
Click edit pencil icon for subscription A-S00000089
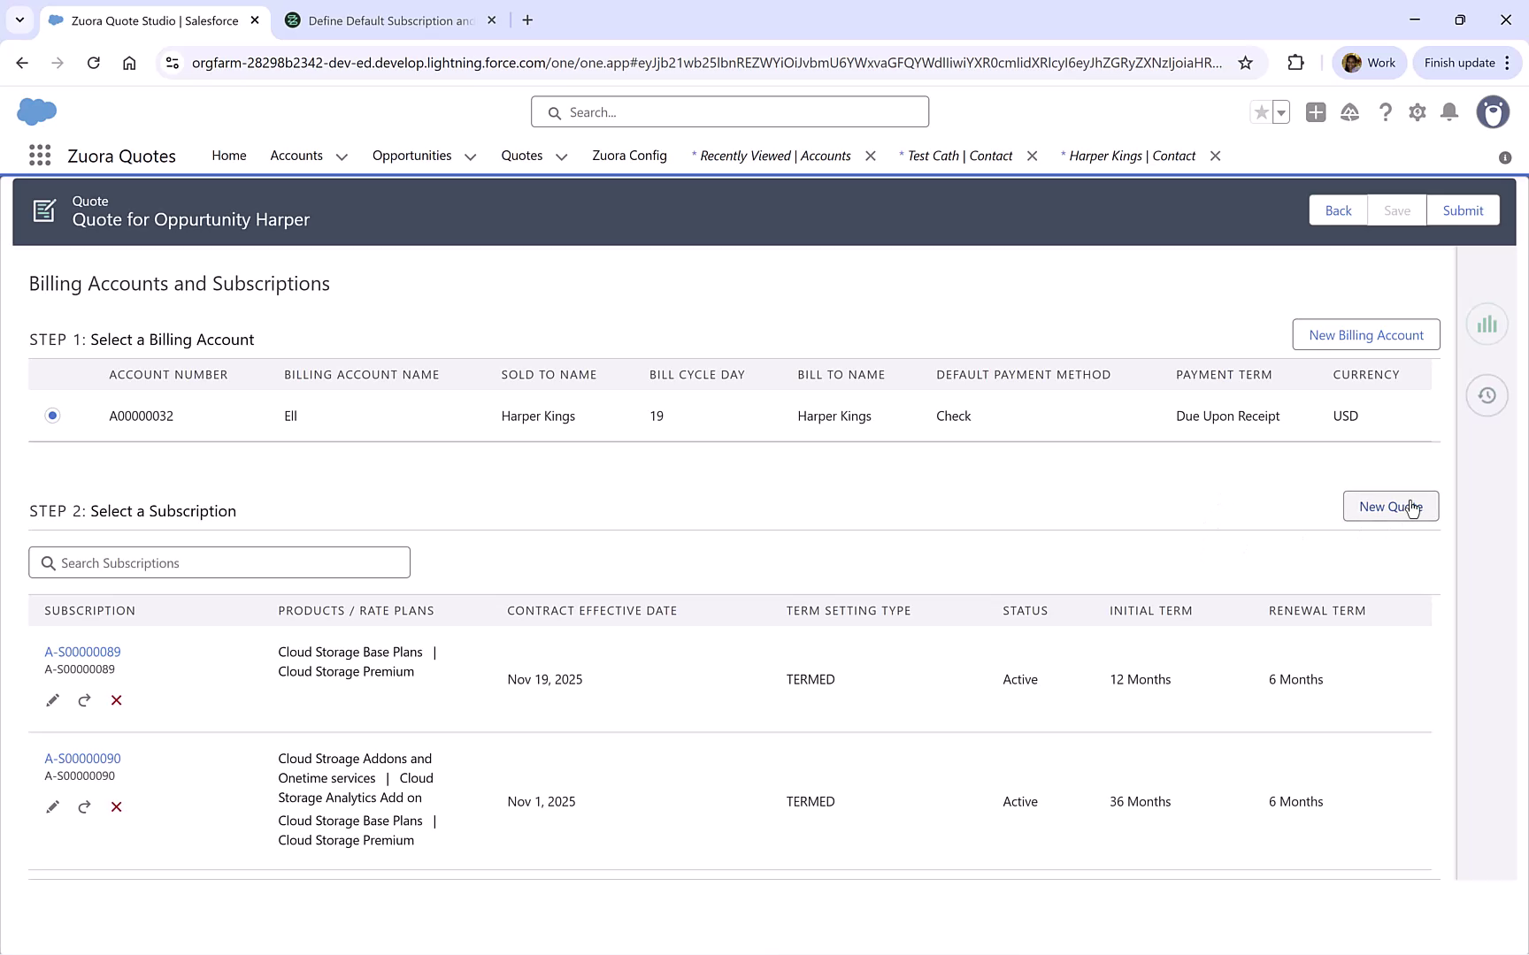[x=52, y=700]
